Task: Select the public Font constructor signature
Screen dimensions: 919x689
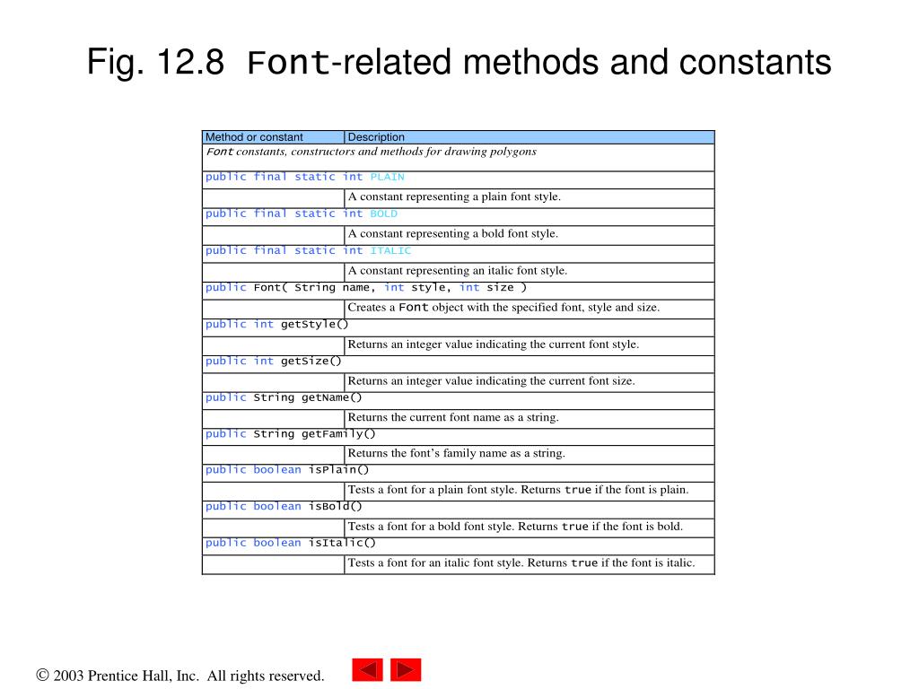Action: coord(366,288)
